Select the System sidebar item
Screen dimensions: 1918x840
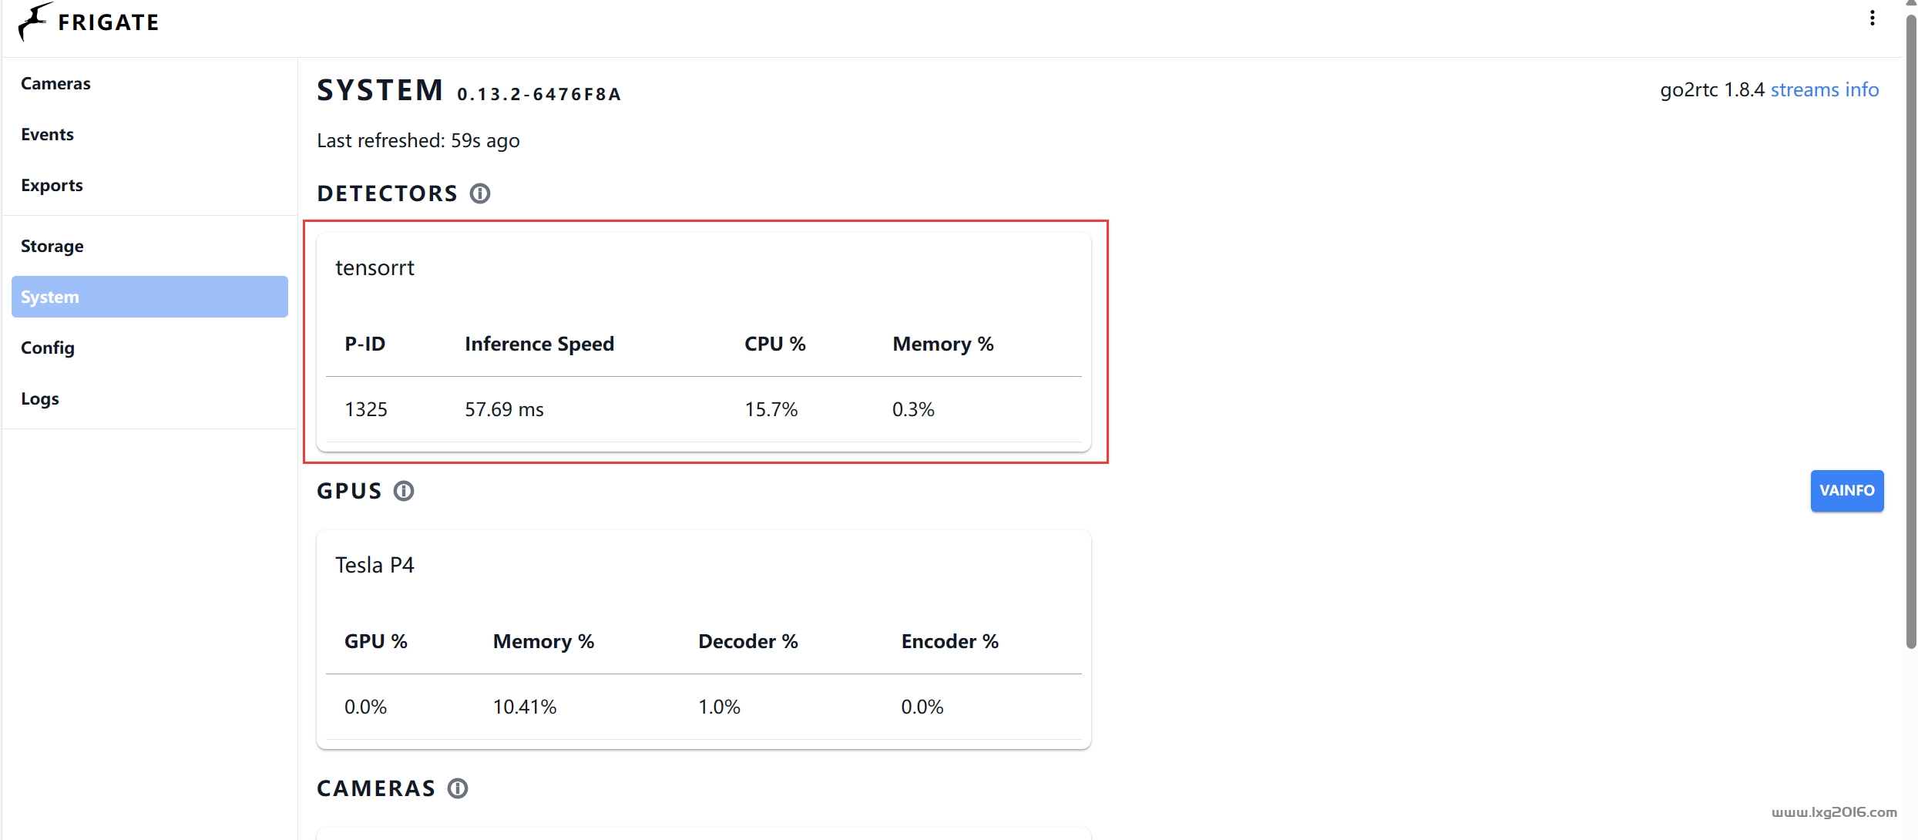[x=149, y=297]
